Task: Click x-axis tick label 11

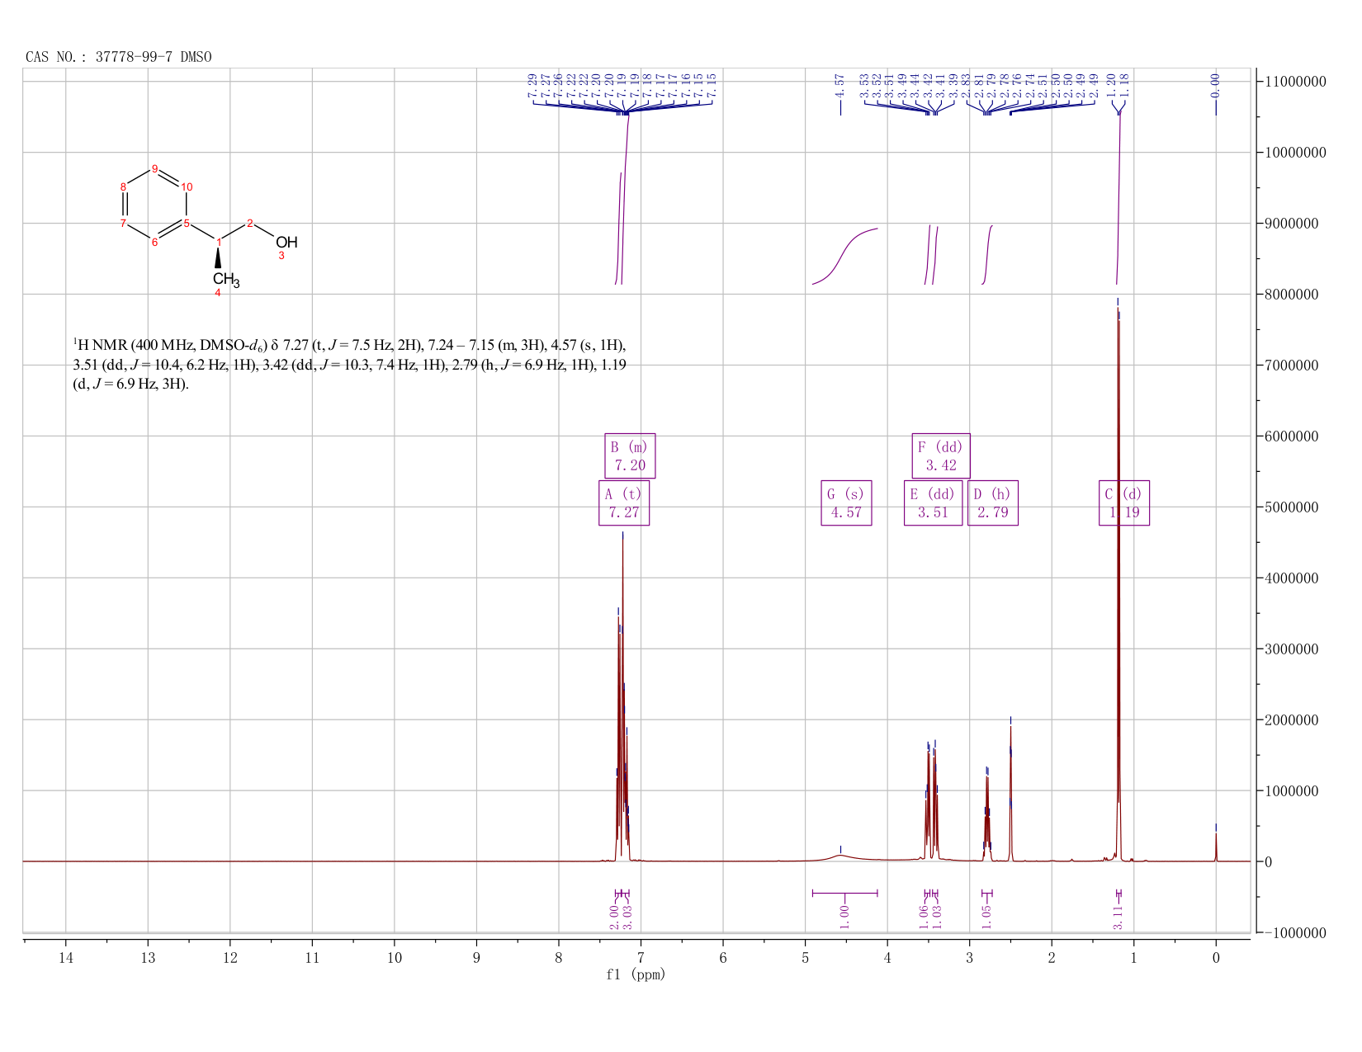Action: 312,957
